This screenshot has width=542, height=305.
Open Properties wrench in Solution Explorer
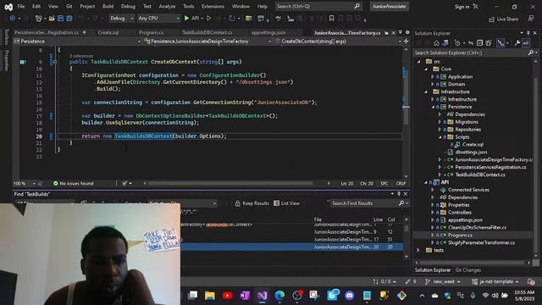517,43
